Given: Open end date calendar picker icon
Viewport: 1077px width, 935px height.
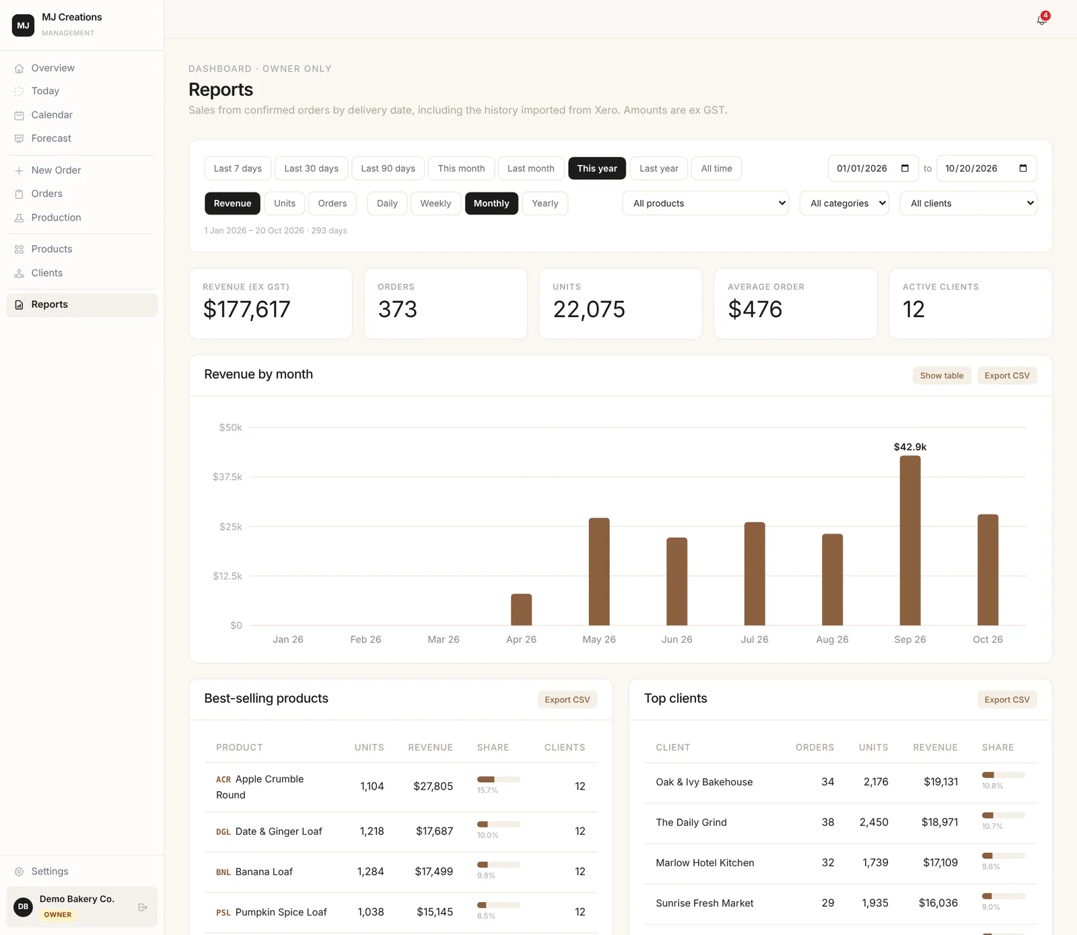Looking at the screenshot, I should (1023, 168).
